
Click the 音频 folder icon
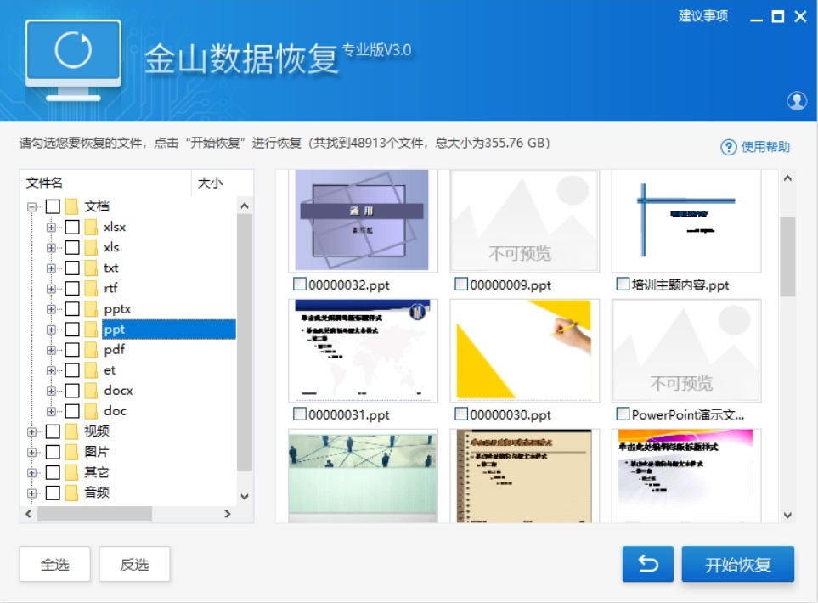(x=72, y=493)
